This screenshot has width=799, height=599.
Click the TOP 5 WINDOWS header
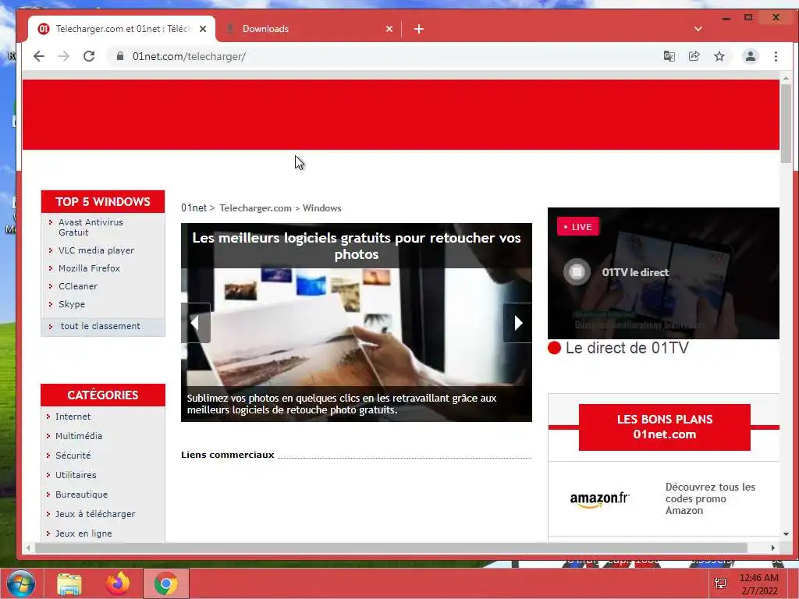(x=103, y=202)
